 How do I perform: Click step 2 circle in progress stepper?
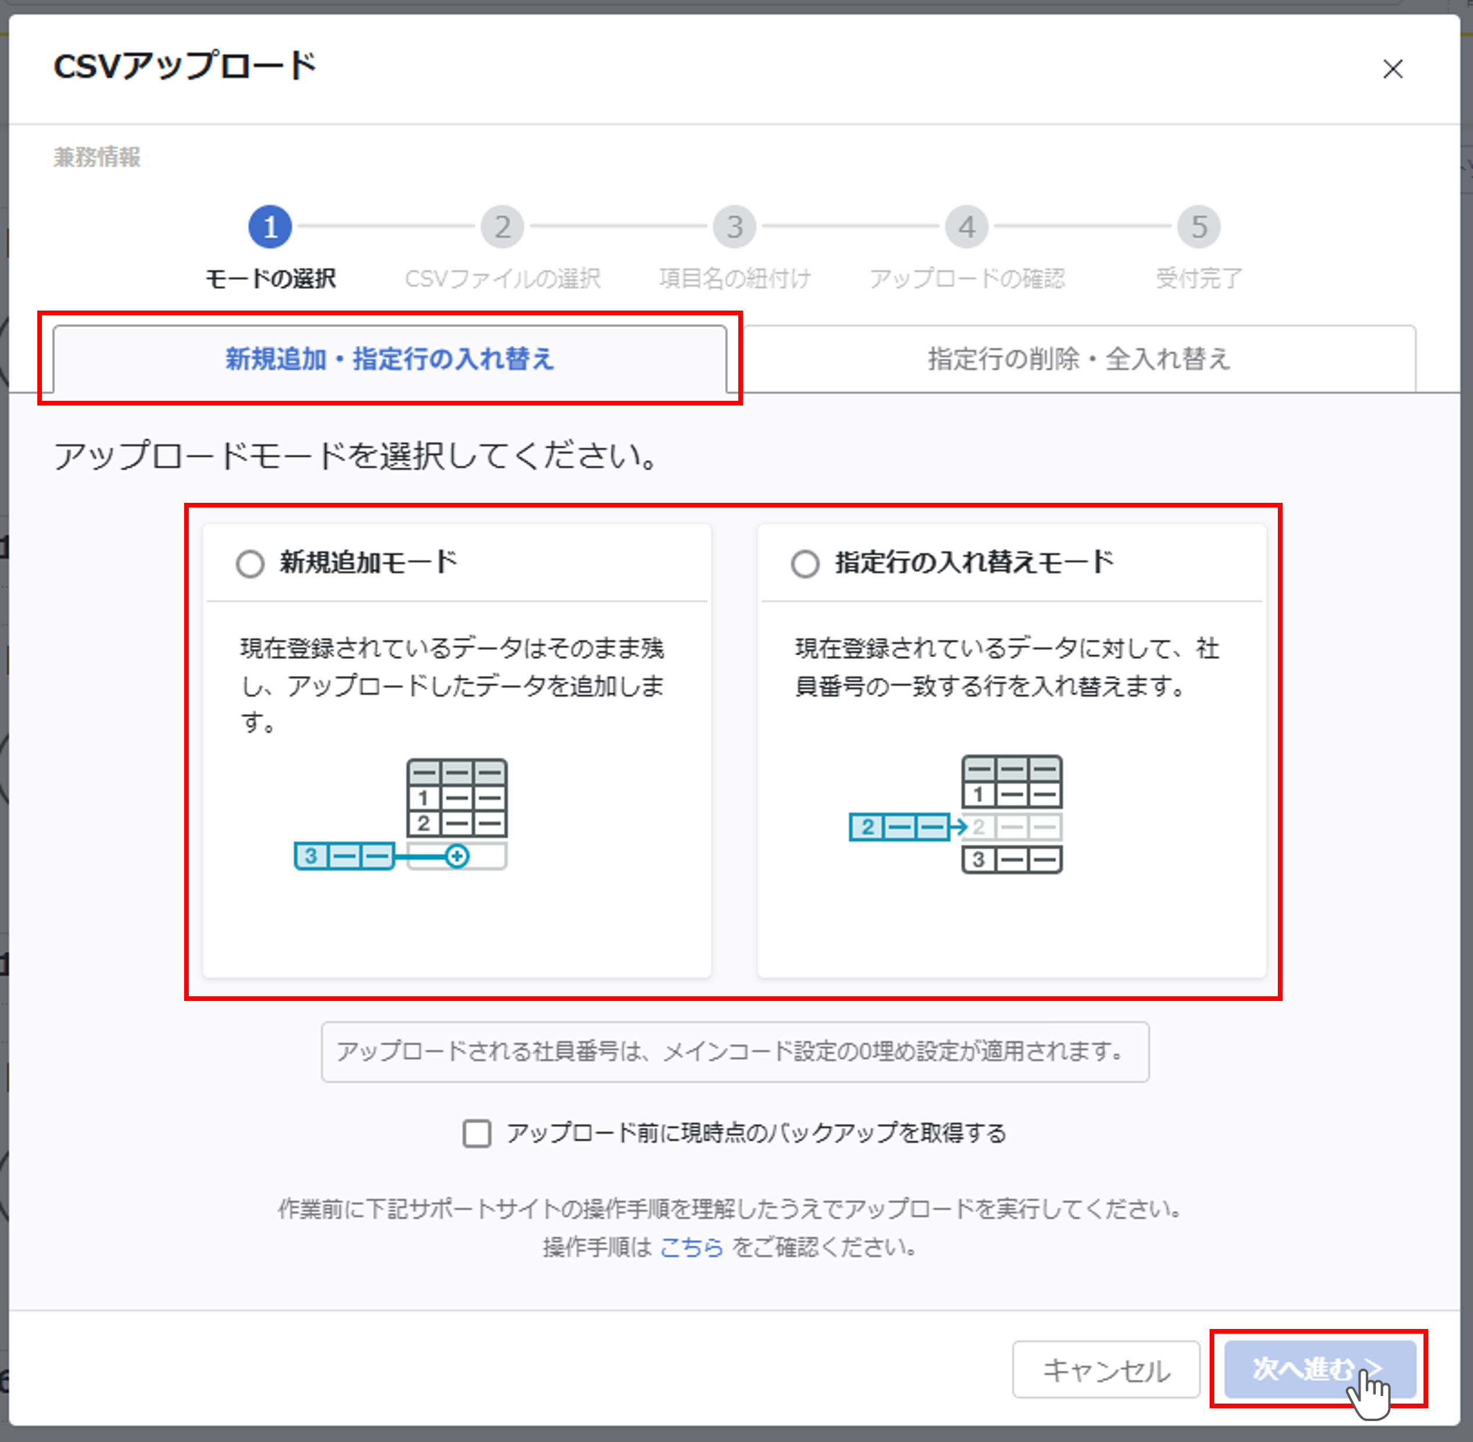click(502, 227)
